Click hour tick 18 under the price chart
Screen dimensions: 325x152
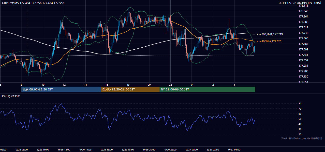pos(128,85)
